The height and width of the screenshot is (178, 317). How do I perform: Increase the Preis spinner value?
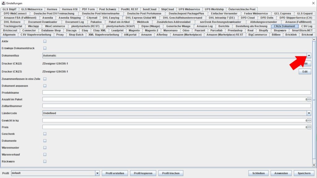click(309, 126)
